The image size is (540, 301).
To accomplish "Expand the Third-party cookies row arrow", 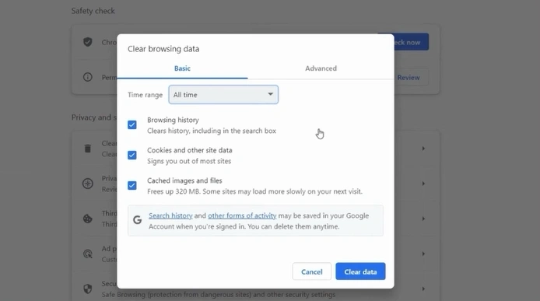I will point(423,219).
